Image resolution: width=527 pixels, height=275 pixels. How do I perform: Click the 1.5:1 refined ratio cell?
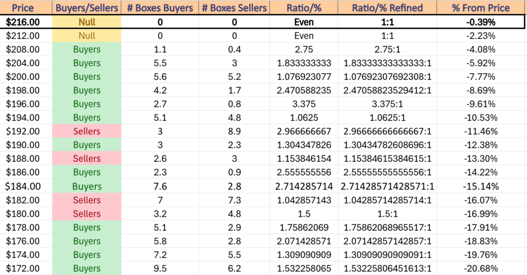tap(387, 214)
